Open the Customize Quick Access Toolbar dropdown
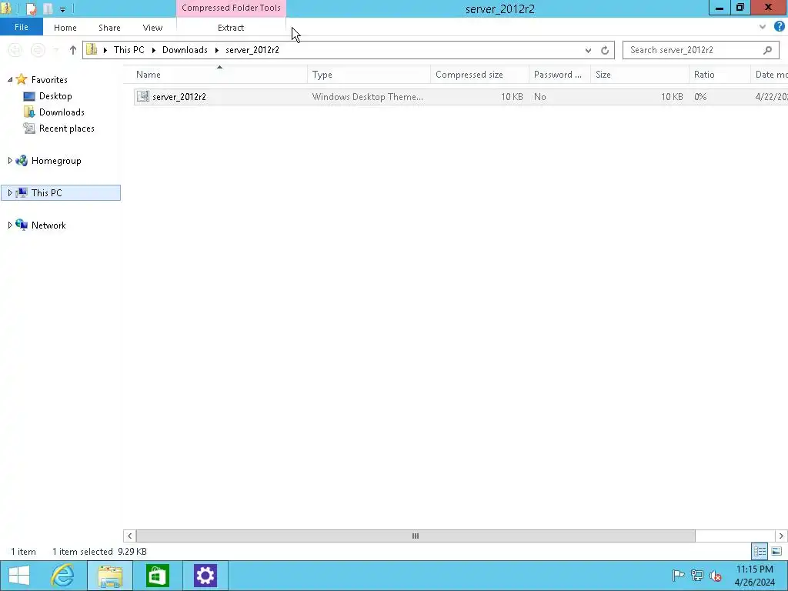Screen dimensions: 788x591 point(62,9)
